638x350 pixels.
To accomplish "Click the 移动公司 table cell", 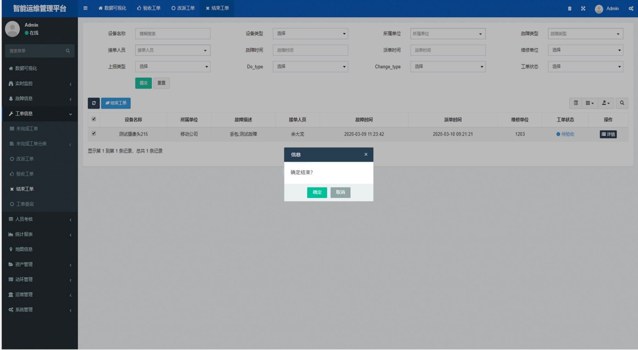I will [189, 134].
